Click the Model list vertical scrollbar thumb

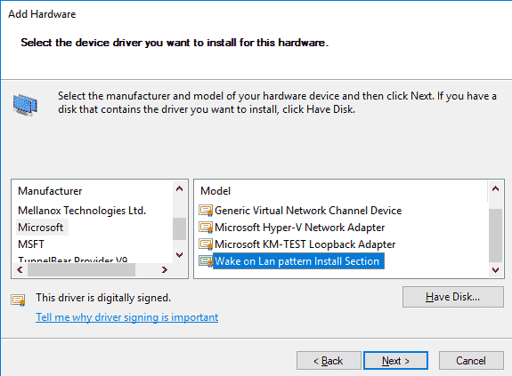click(495, 236)
